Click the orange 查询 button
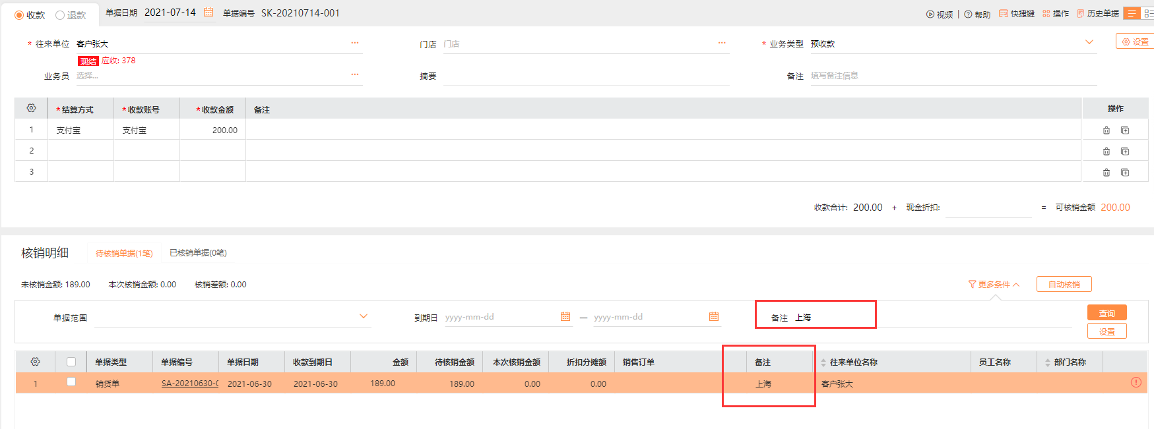 click(x=1106, y=313)
